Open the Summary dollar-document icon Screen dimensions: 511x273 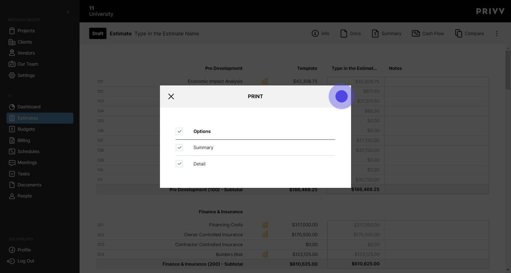tap(375, 33)
